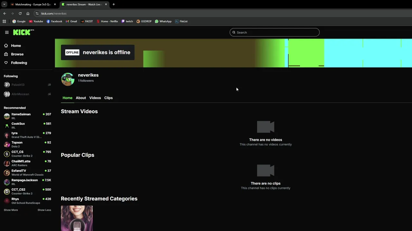Reload the page

(x=20, y=13)
